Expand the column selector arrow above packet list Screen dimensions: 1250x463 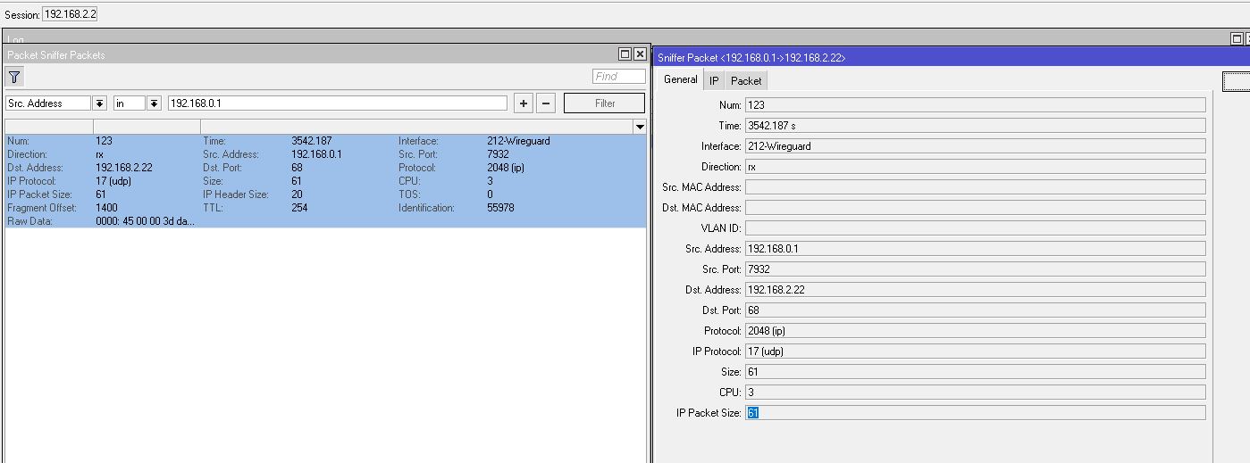[640, 127]
